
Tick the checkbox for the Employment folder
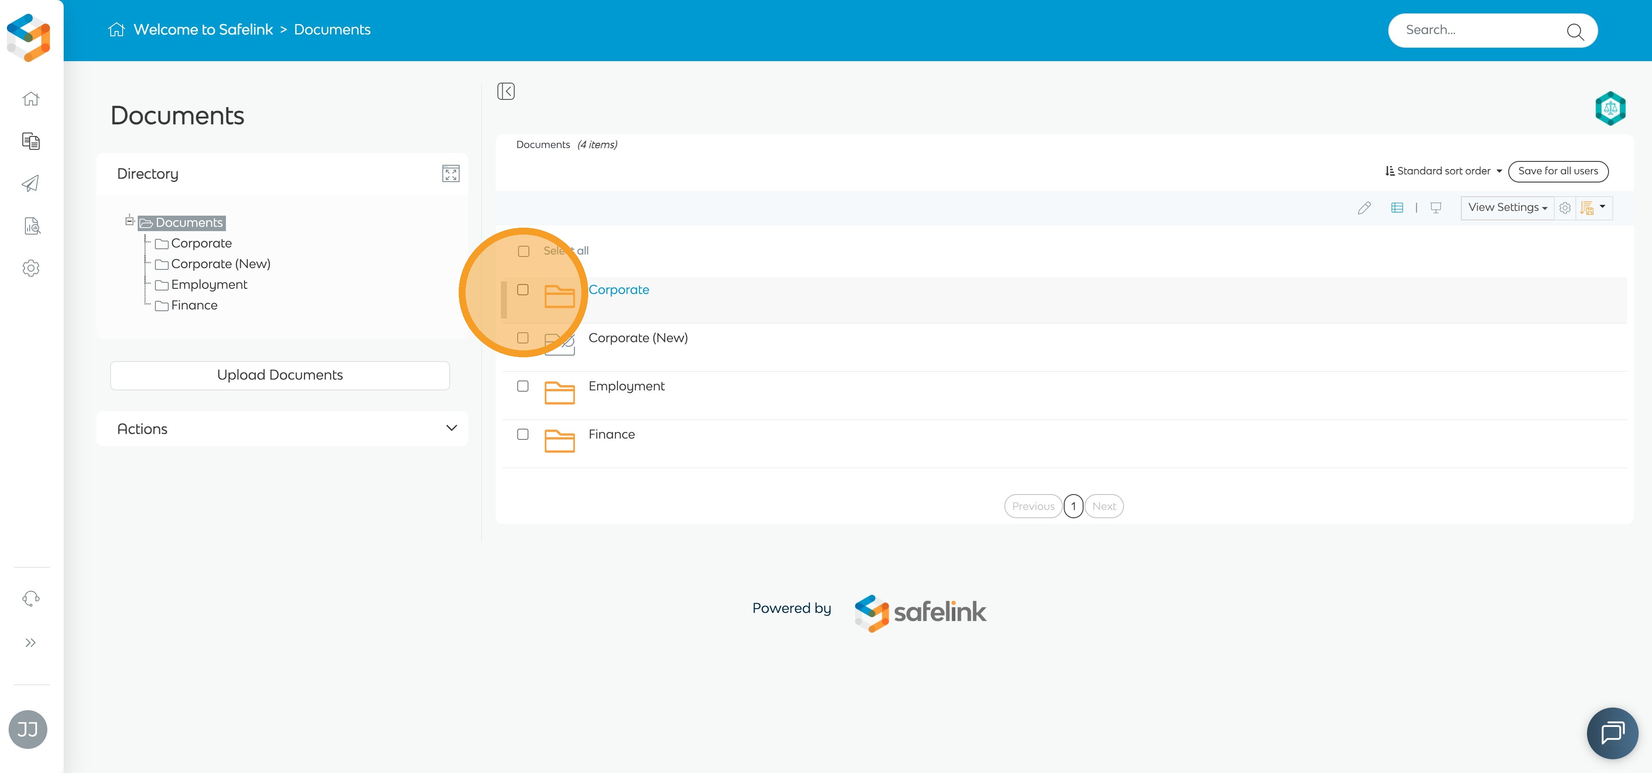pos(523,386)
